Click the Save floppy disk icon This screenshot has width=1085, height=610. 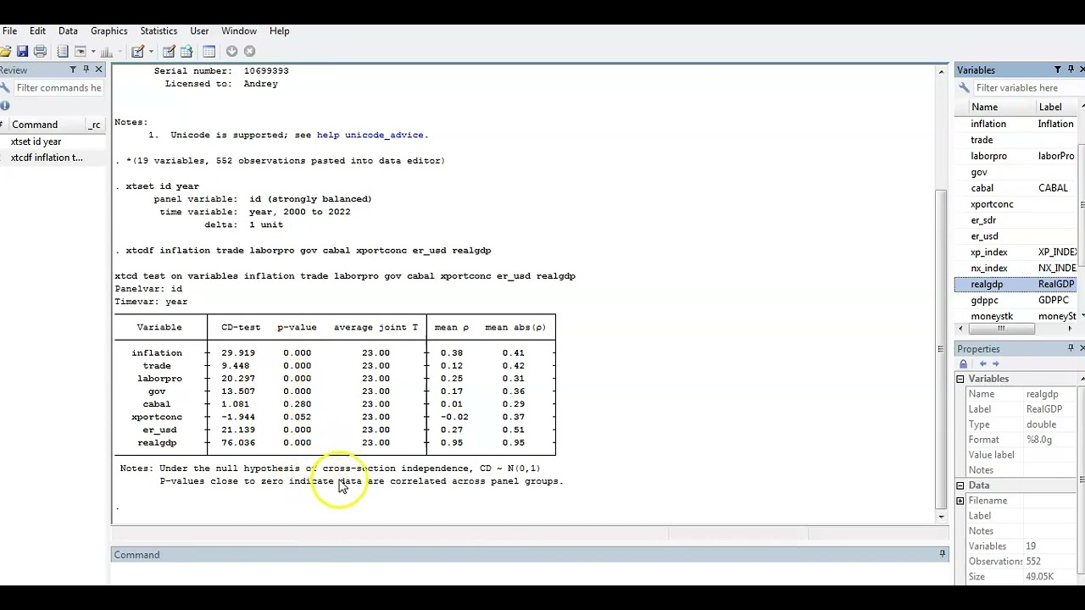[22, 52]
